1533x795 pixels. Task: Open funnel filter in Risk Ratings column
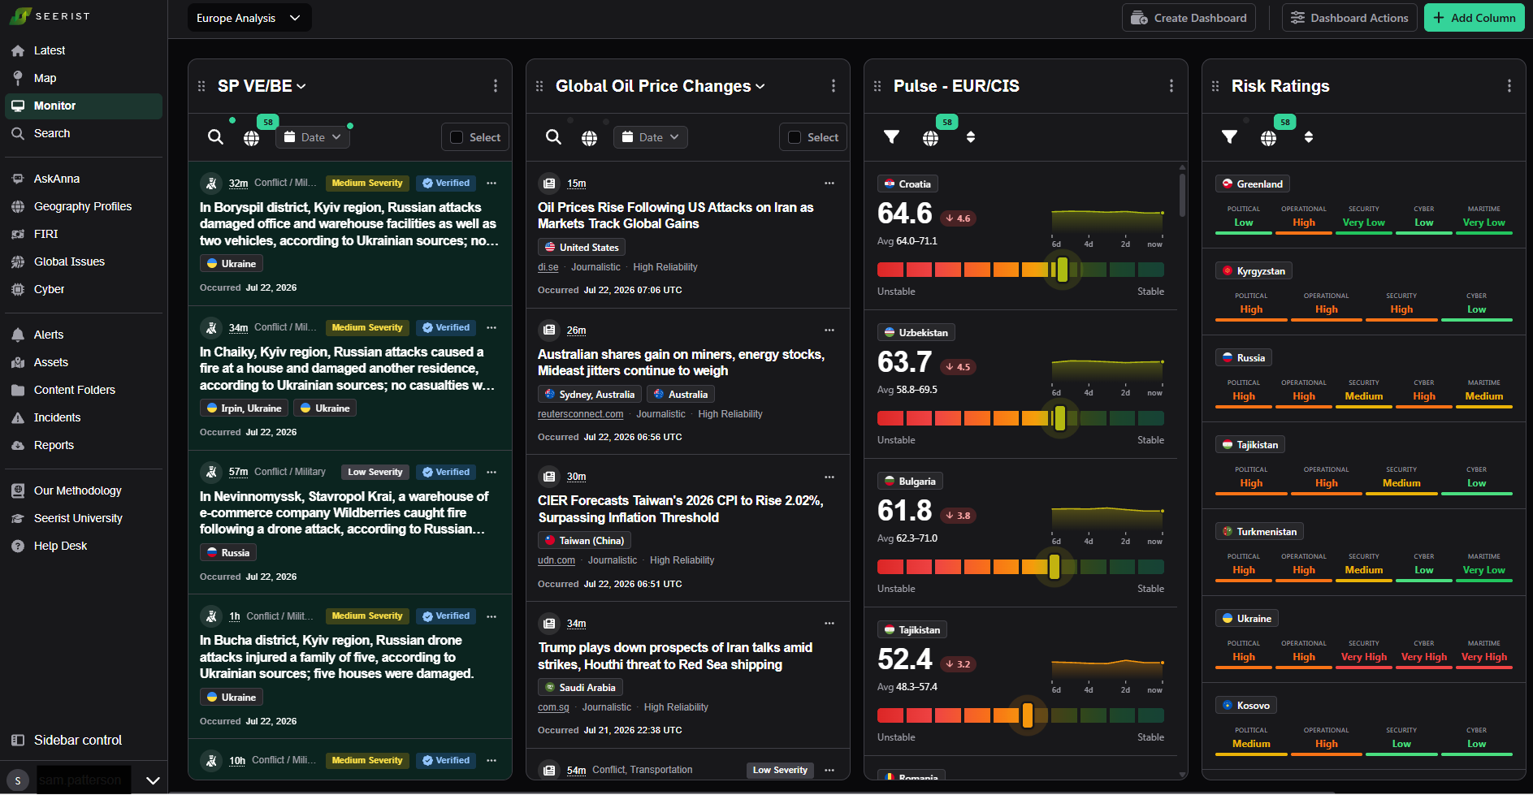point(1229,137)
